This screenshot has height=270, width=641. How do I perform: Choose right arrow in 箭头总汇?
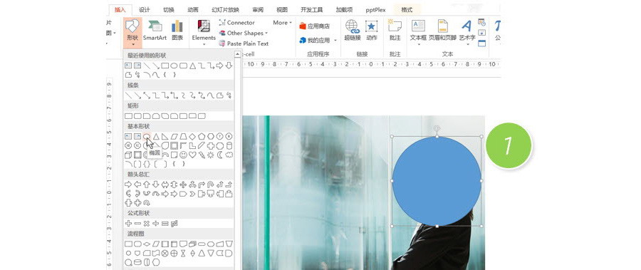tap(128, 185)
